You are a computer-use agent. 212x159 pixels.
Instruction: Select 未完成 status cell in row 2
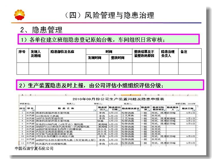pyautogui.click(x=158, y=116)
